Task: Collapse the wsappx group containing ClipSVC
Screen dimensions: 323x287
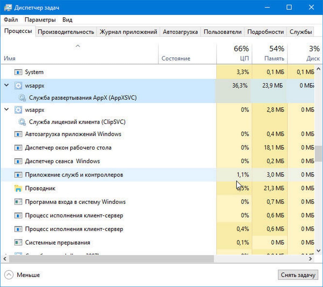Action: (7, 110)
